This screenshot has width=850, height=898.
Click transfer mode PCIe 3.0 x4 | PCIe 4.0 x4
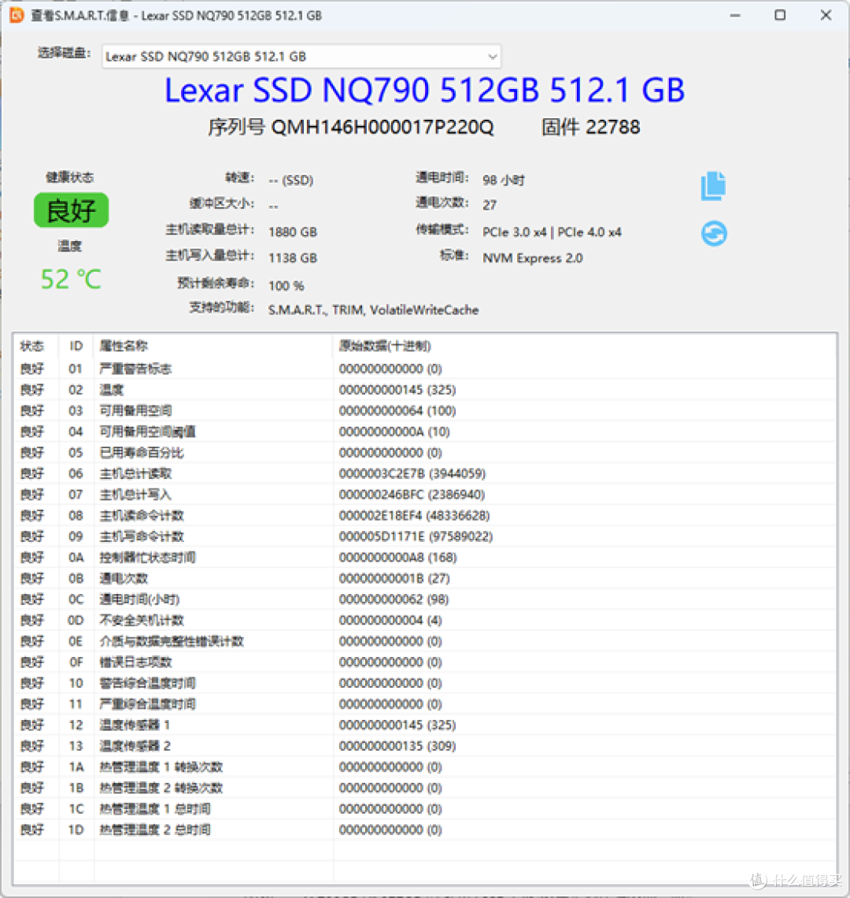coord(552,232)
